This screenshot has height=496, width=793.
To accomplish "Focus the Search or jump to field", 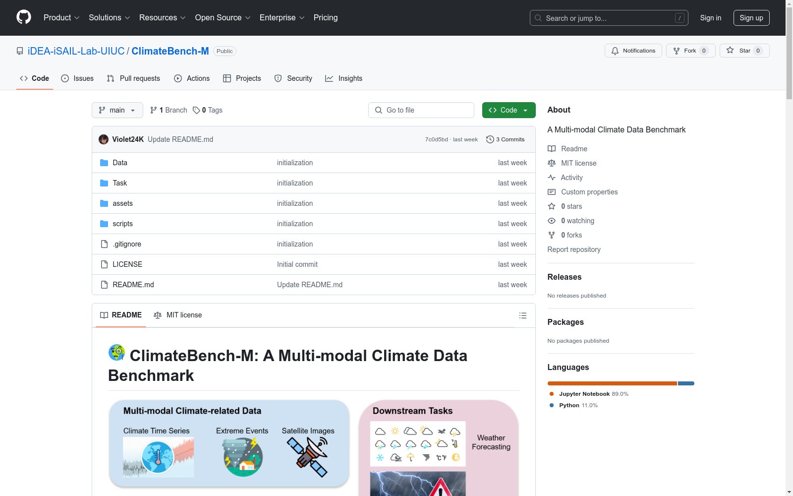I will pos(609,18).
